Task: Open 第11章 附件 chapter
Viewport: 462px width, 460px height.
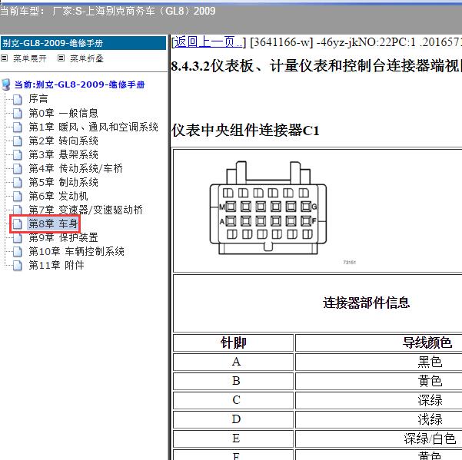Action: tap(57, 265)
